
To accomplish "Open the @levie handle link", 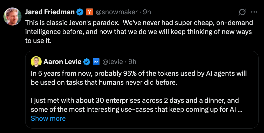I will (x=112, y=61).
